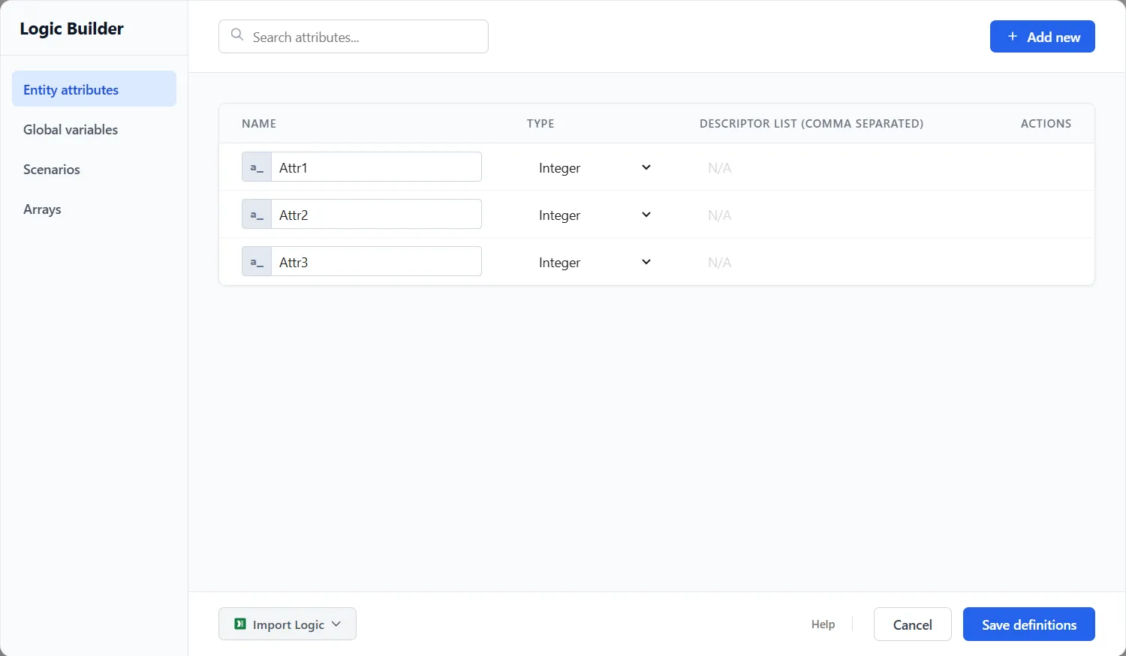Image resolution: width=1126 pixels, height=656 pixels.
Task: Open the Type dropdown for Attr2
Action: pos(594,215)
